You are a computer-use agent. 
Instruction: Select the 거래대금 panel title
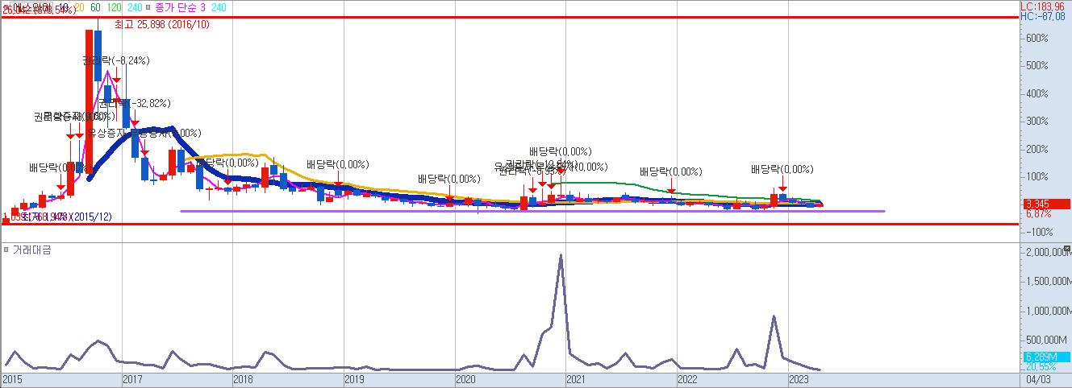(x=32, y=250)
